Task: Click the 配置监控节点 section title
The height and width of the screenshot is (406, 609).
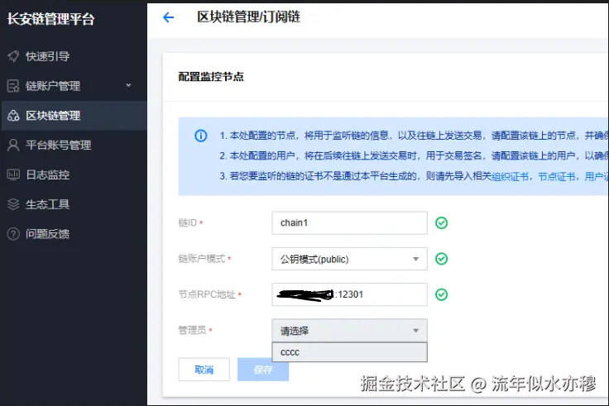Action: click(211, 77)
